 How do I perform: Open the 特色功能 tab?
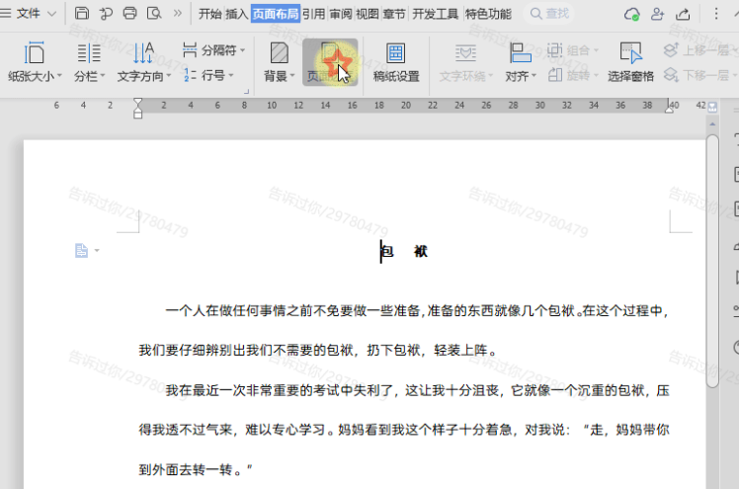click(488, 14)
